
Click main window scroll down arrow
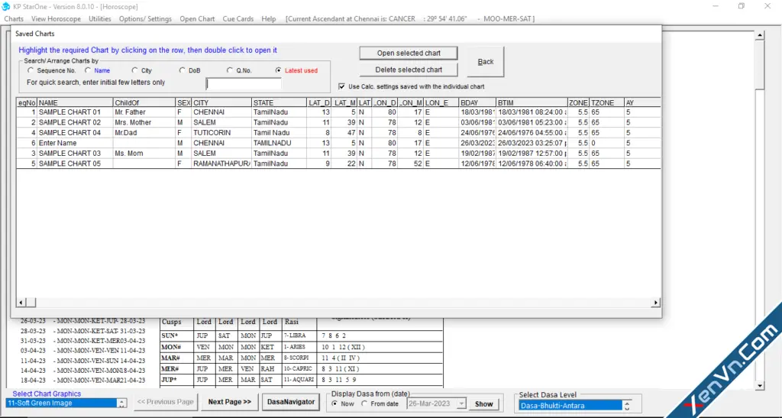[x=760, y=386]
